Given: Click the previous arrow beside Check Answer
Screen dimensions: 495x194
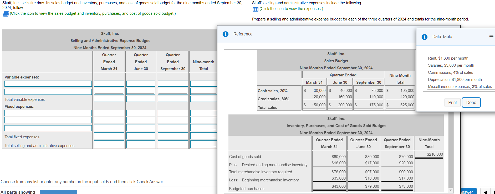Looking at the screenshot, I should tap(485, 192).
